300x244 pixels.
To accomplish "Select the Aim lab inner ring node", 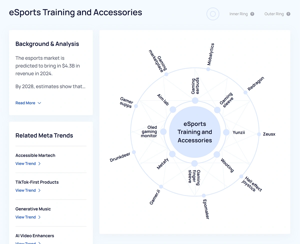I will (173, 109).
